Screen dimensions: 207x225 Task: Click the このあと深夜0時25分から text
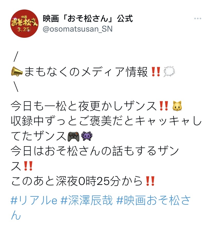point(77,181)
